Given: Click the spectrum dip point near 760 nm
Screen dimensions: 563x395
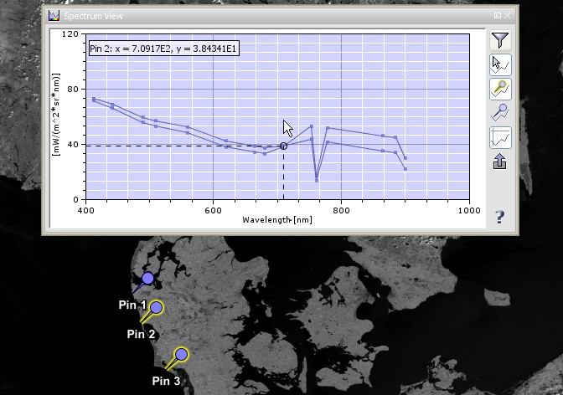Looking at the screenshot, I should click(317, 180).
